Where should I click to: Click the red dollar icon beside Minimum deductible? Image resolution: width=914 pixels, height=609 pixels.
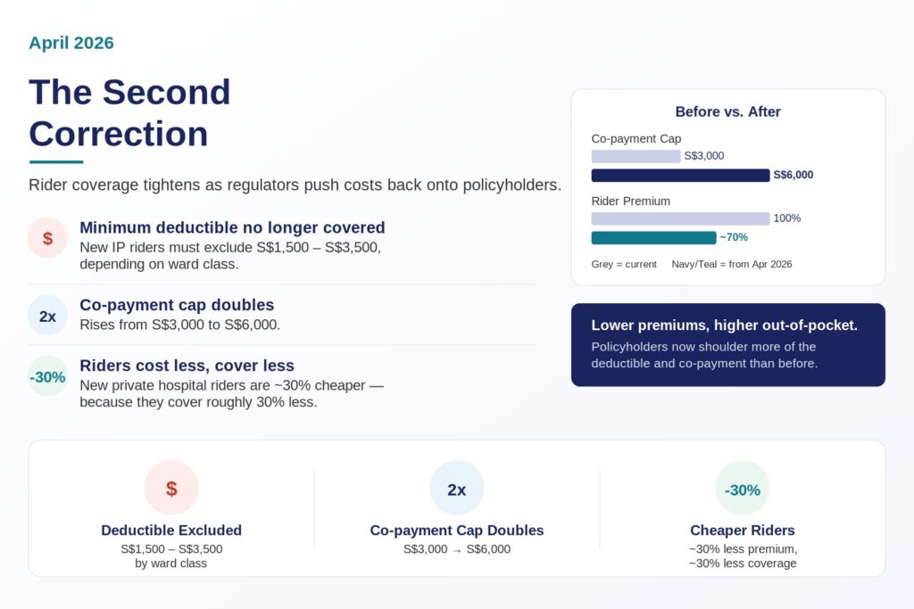click(x=48, y=237)
